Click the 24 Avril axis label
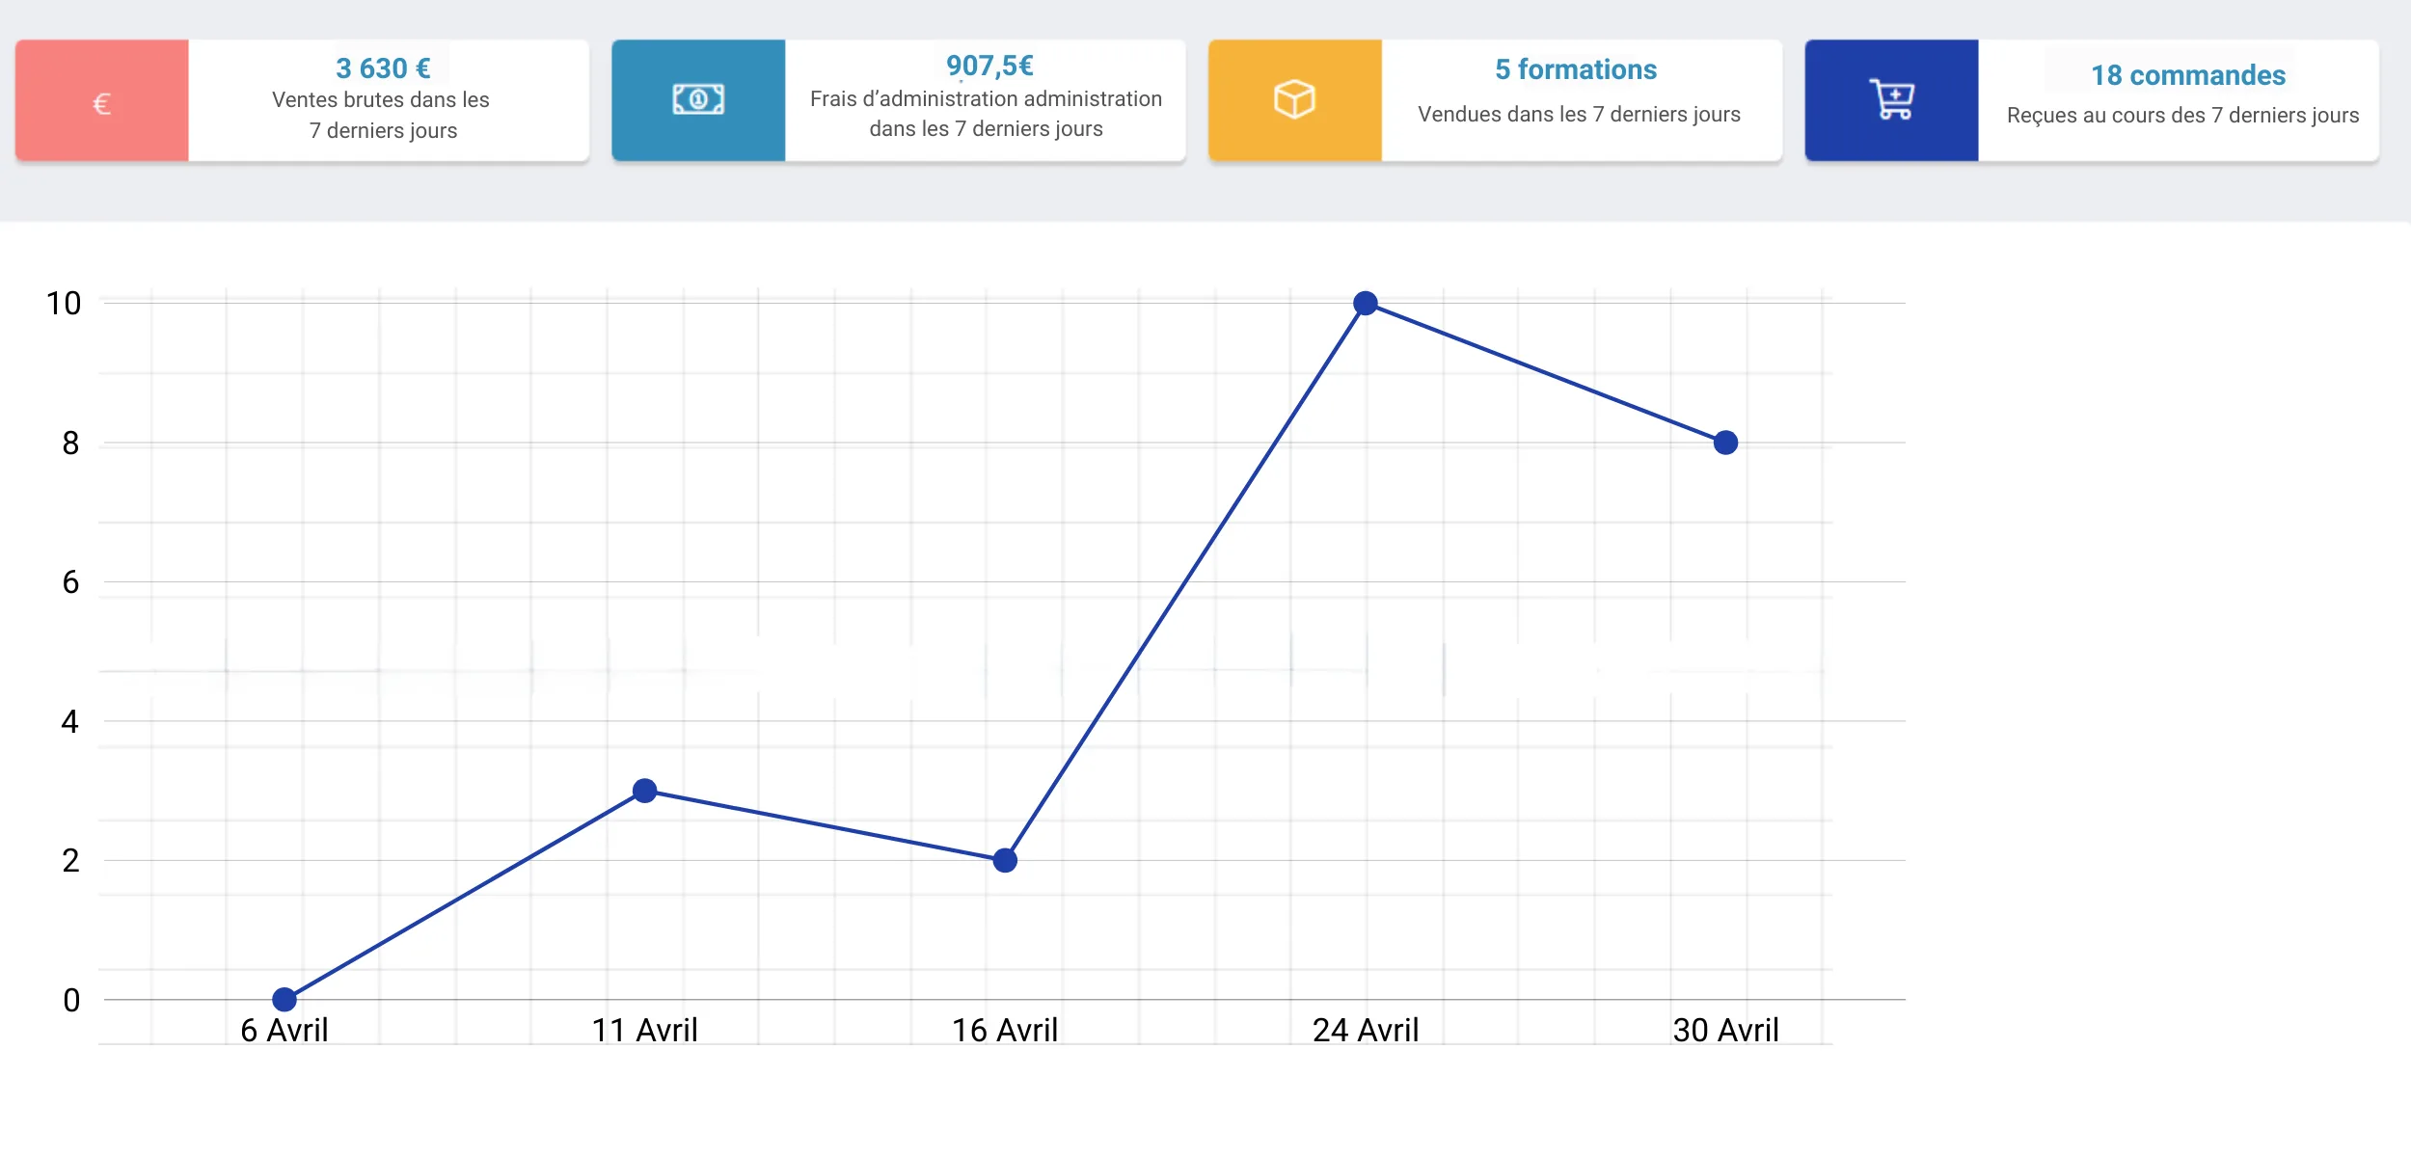The width and height of the screenshot is (2411, 1157). (x=1366, y=1030)
